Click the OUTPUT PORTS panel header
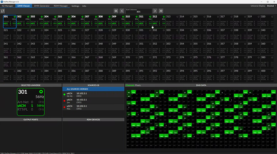The image size is (277, 154). coord(31,120)
